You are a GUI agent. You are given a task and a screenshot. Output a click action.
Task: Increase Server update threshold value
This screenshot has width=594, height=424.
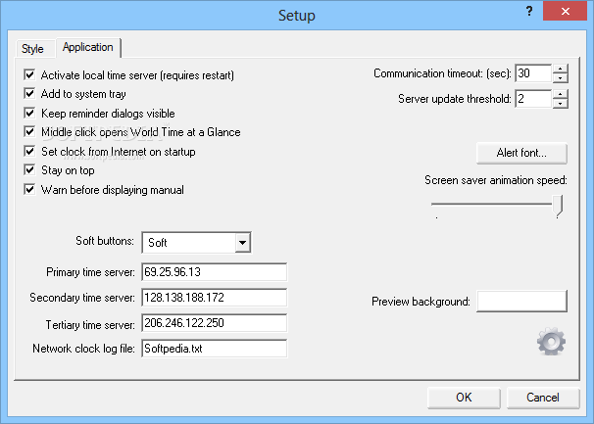561,94
